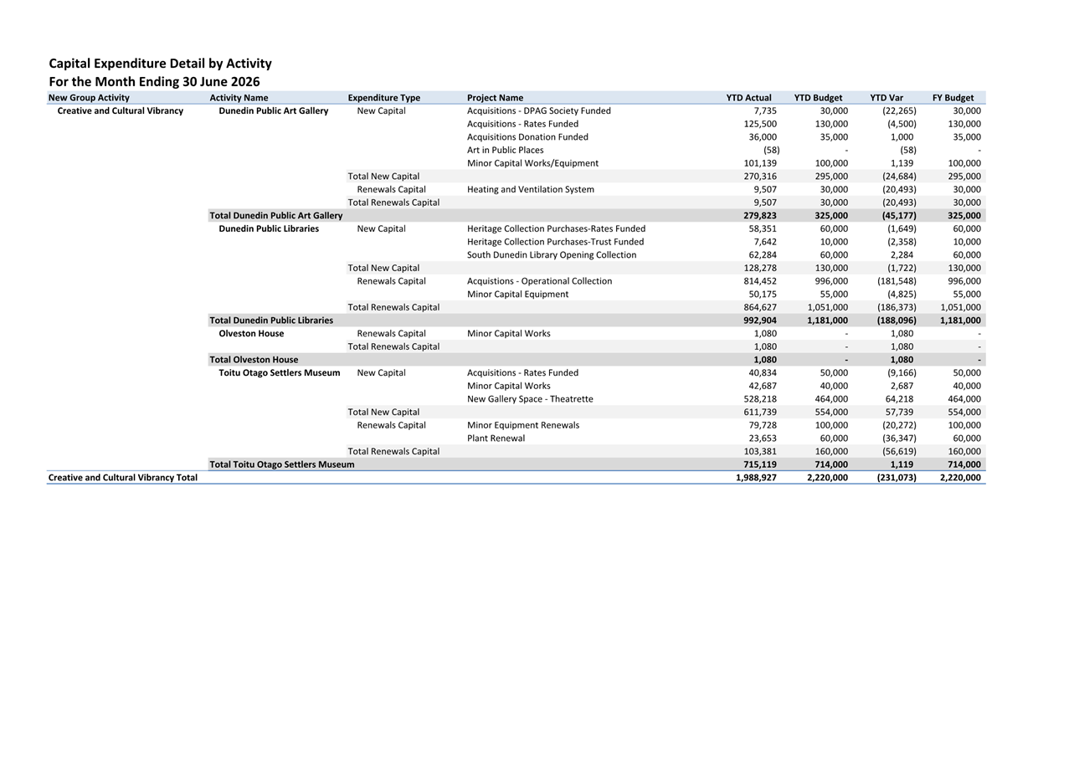Select the 'Plant Renewal' project
The image size is (1074, 759).
(x=496, y=438)
